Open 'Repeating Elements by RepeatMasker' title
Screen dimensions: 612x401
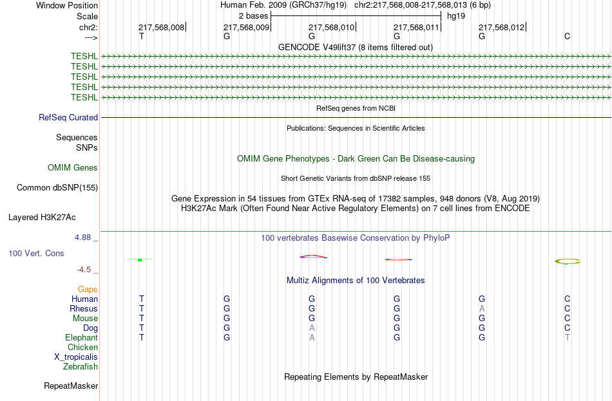click(356, 377)
